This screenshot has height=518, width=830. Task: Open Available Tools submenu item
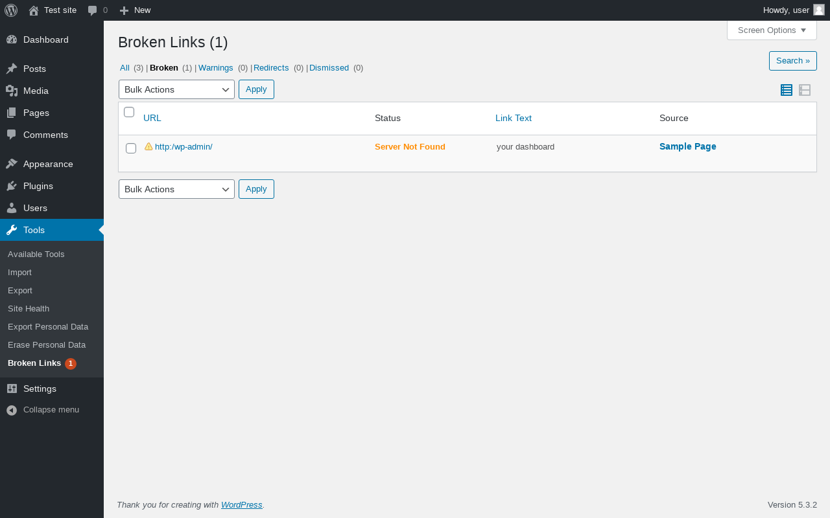36,254
